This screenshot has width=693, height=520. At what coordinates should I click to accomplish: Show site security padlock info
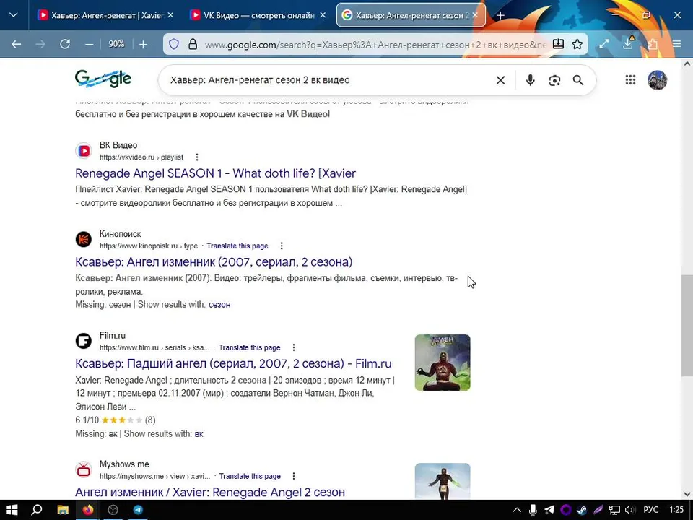tap(193, 44)
